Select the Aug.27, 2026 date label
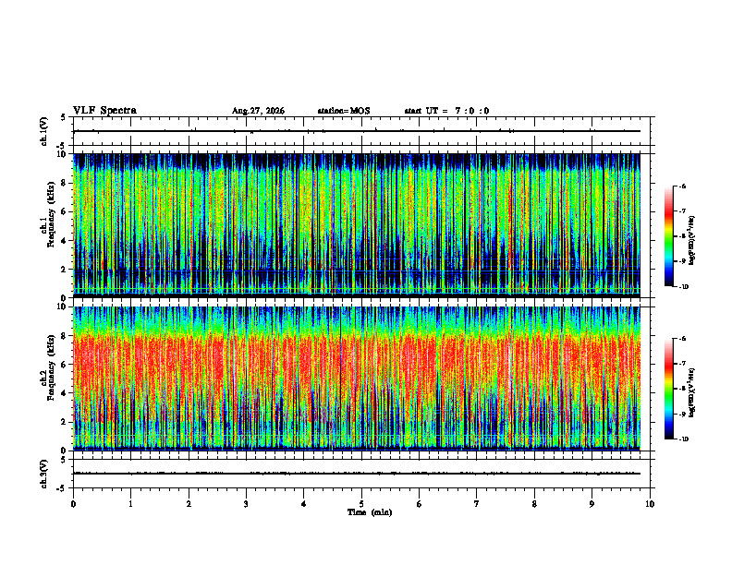Viewport: 732px width, 565px height. pyautogui.click(x=258, y=111)
